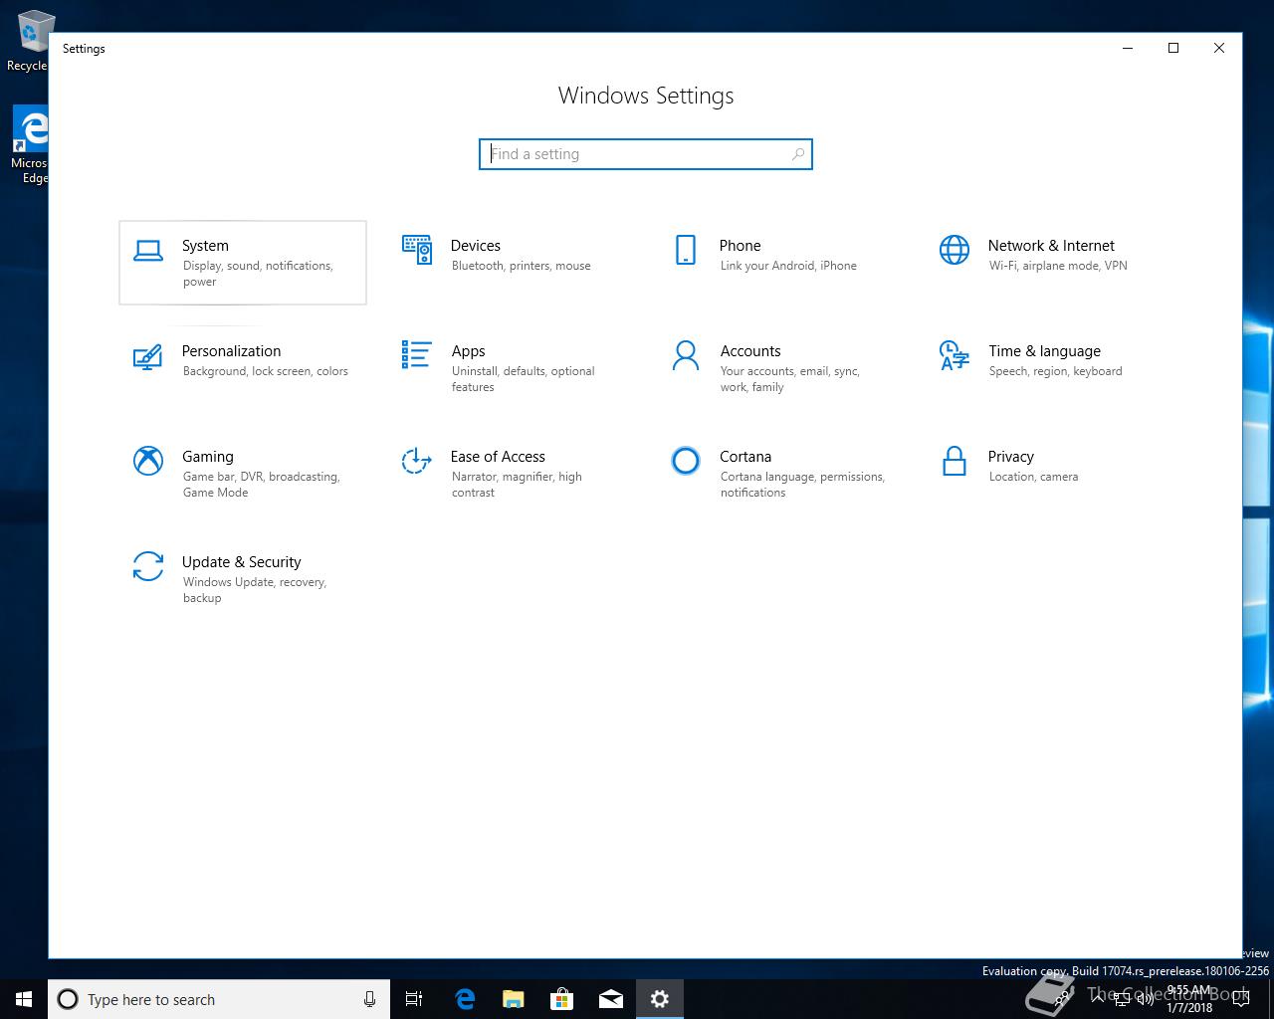Viewport: 1274px width, 1019px height.
Task: Click the Update & Security title
Action: coord(241,562)
